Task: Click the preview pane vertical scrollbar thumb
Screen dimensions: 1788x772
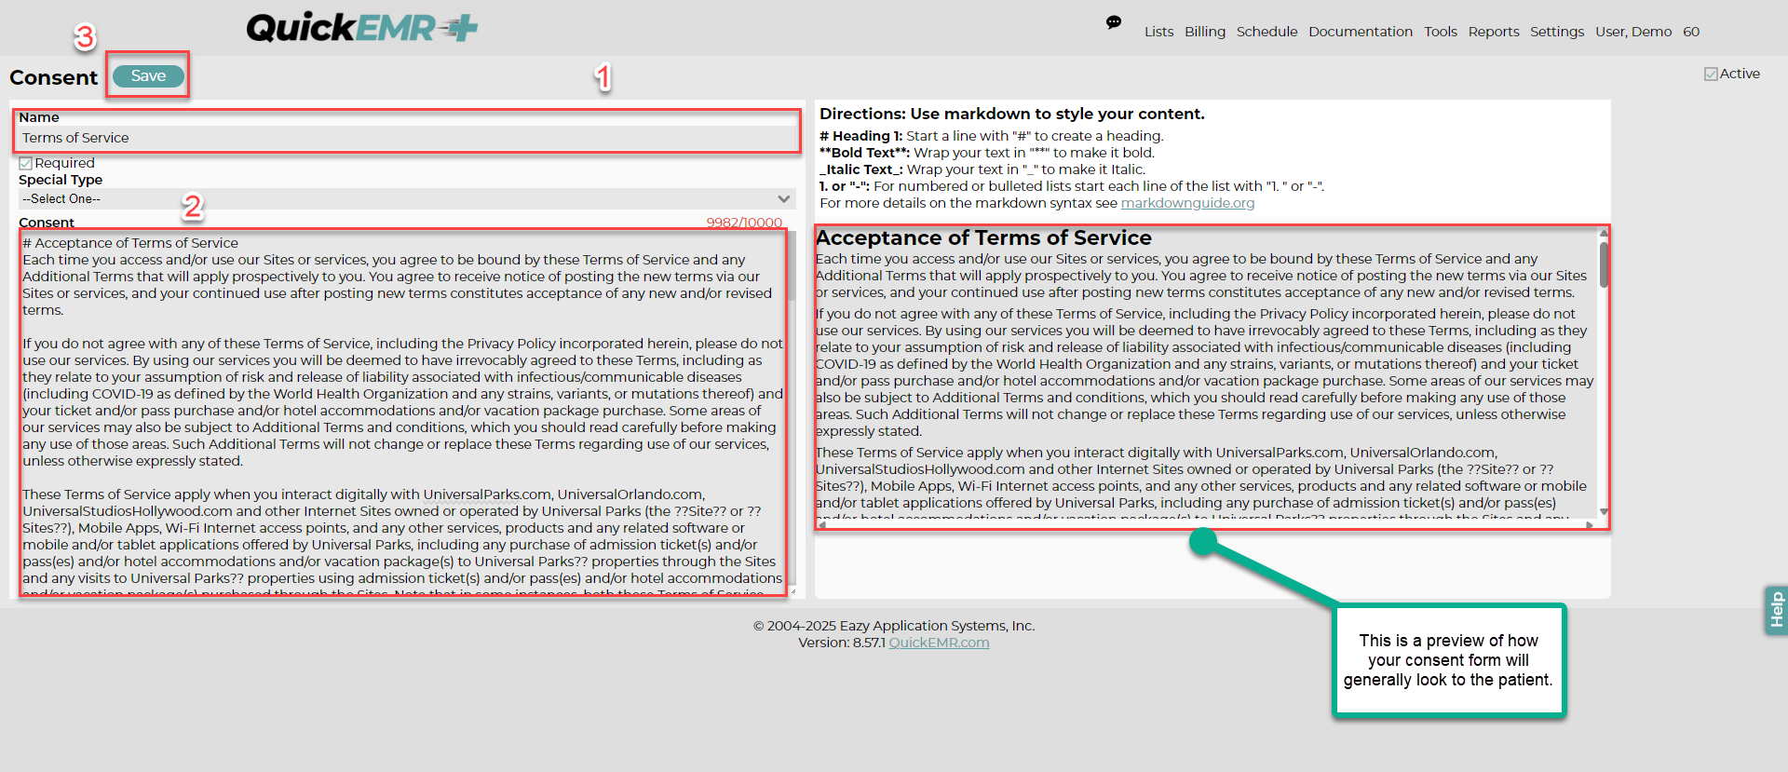Action: [x=1604, y=264]
